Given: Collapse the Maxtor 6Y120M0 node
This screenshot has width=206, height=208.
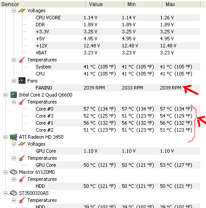Looking at the screenshot, I should click(x=5, y=172).
